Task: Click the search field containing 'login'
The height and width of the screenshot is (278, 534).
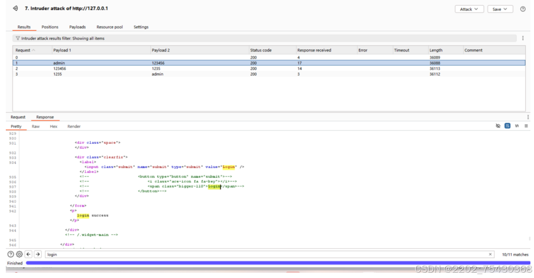Action: 269,254
